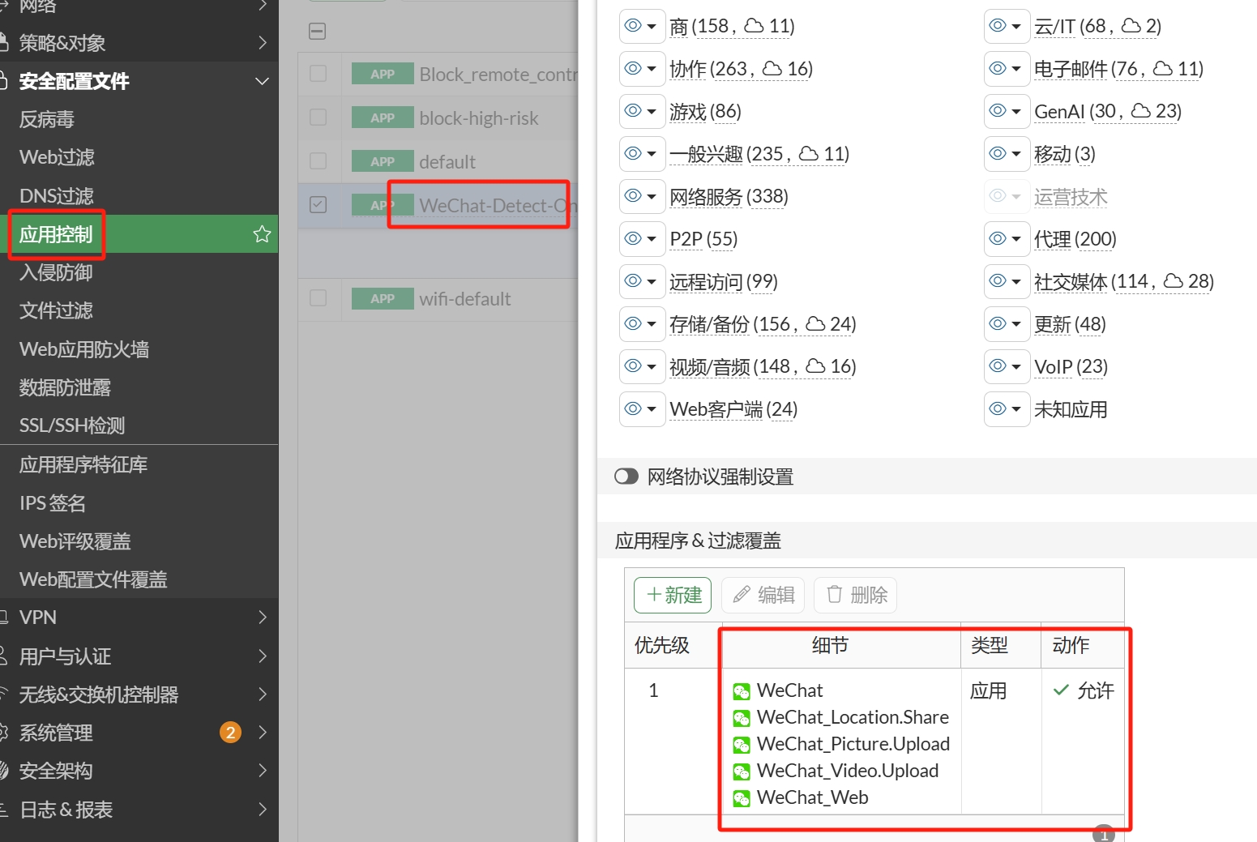Screen dimensions: 1257x842
Task: Click the WeChat_Picture.Upload icon
Action: [x=742, y=745]
